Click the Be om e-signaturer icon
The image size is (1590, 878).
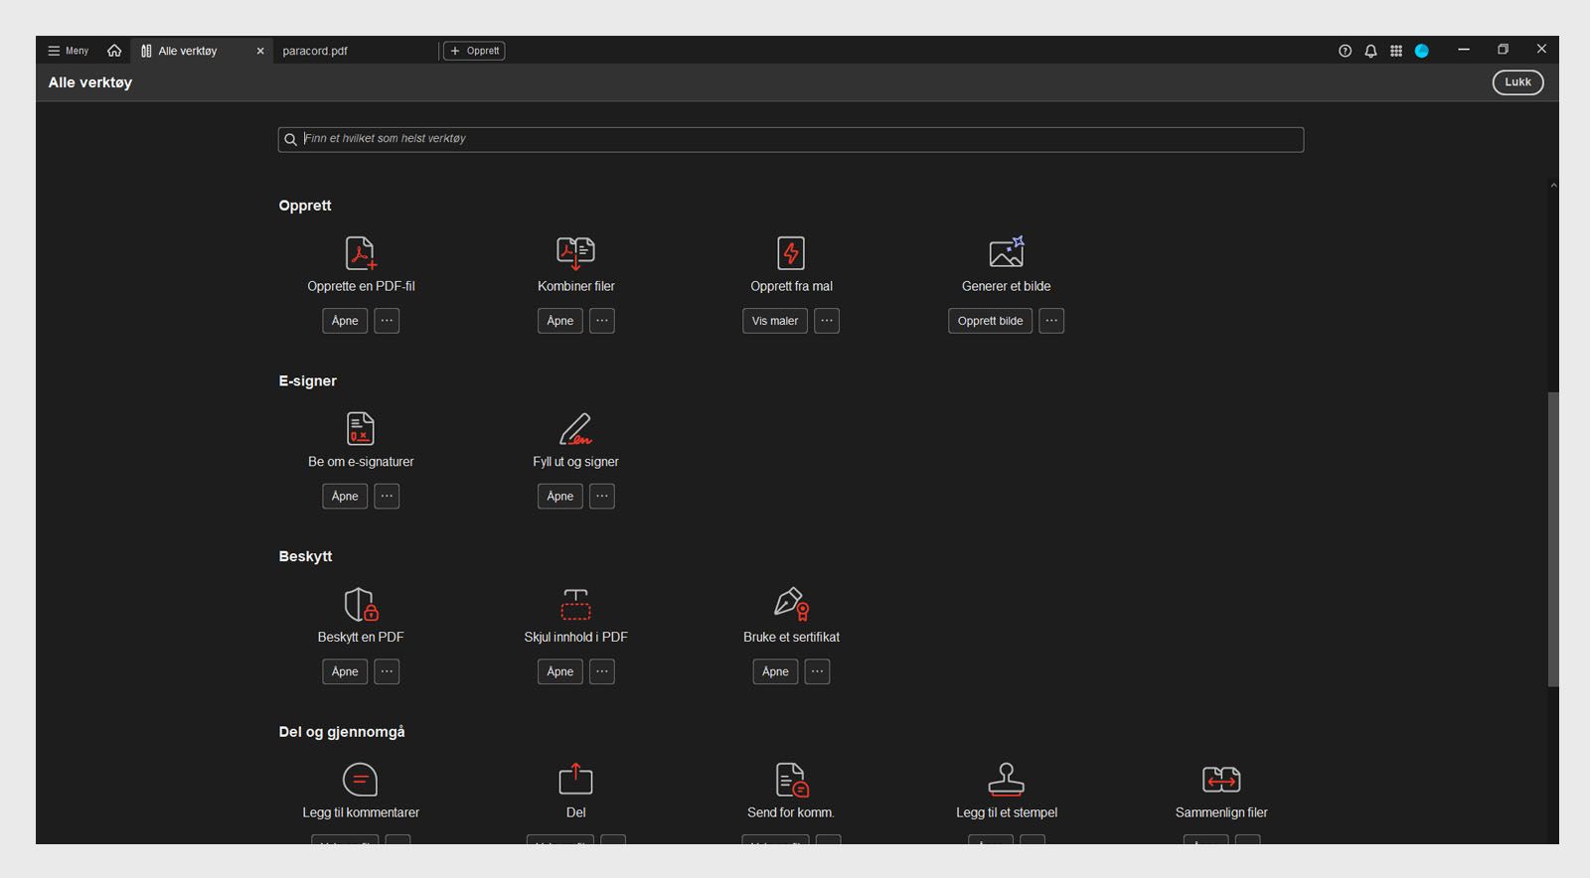(361, 428)
